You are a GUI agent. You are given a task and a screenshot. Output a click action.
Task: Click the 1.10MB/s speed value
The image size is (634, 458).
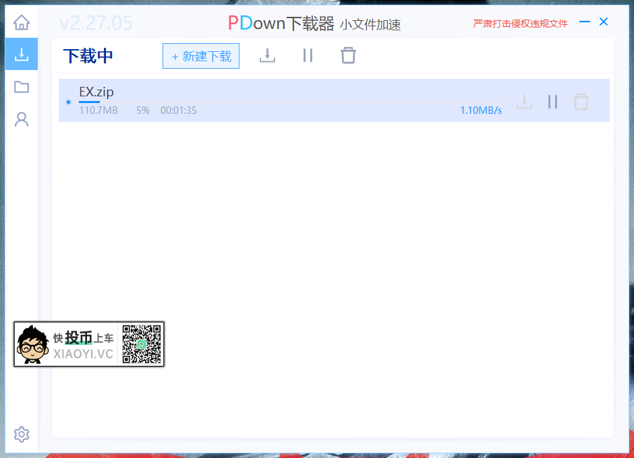point(481,110)
